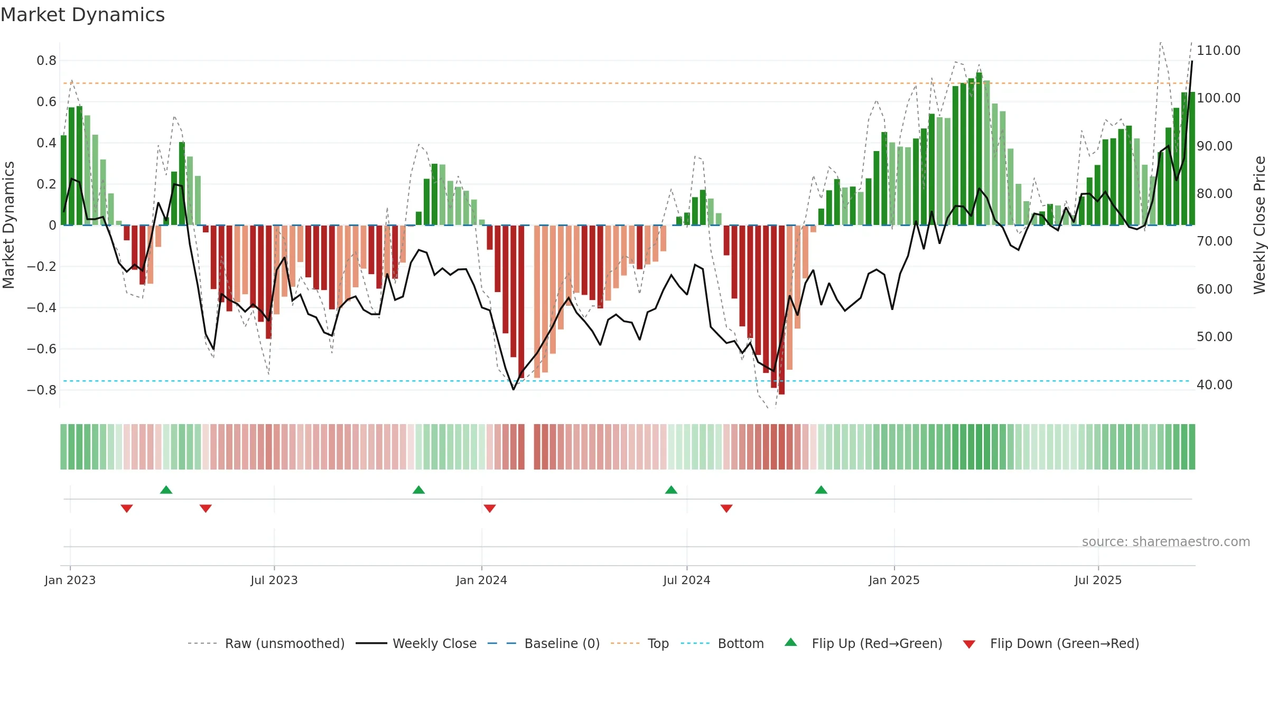
Task: Click the Jul 2024 x-axis label
Action: tap(687, 580)
